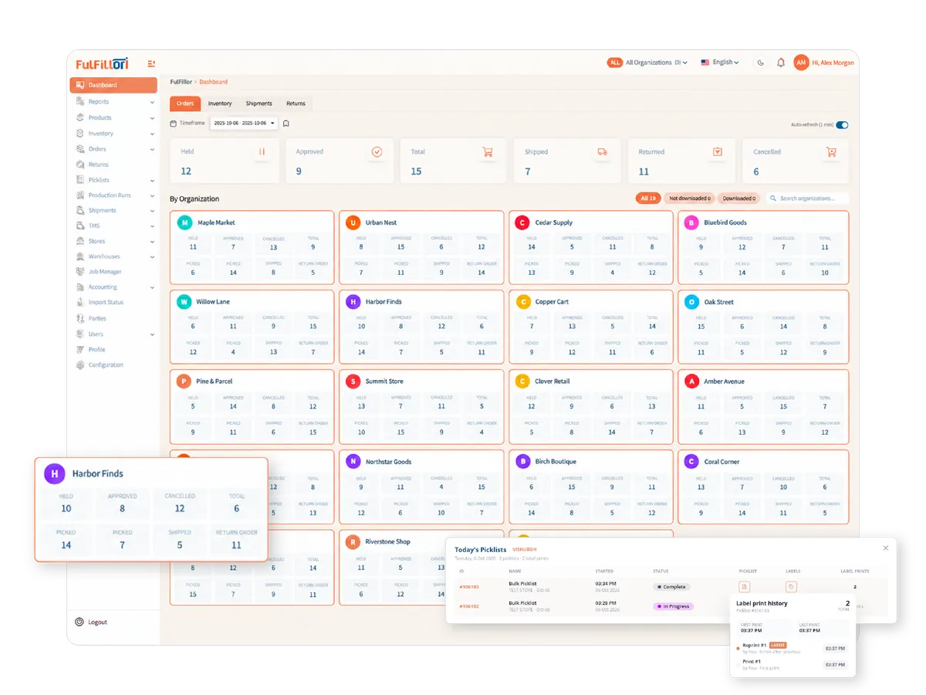Select the Returns icon in sidebar
Image resolution: width=926 pixels, height=695 pixels.
click(80, 164)
